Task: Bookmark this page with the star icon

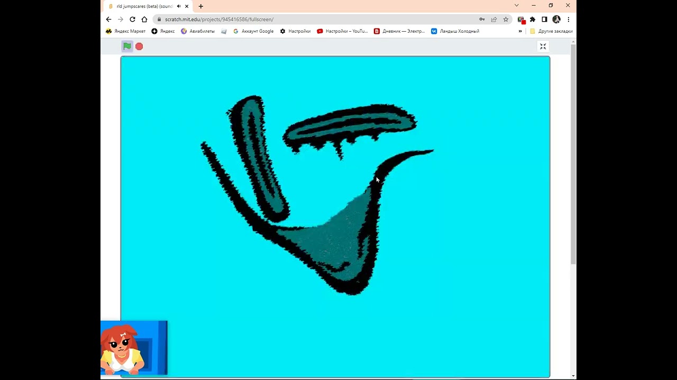Action: pyautogui.click(x=506, y=20)
